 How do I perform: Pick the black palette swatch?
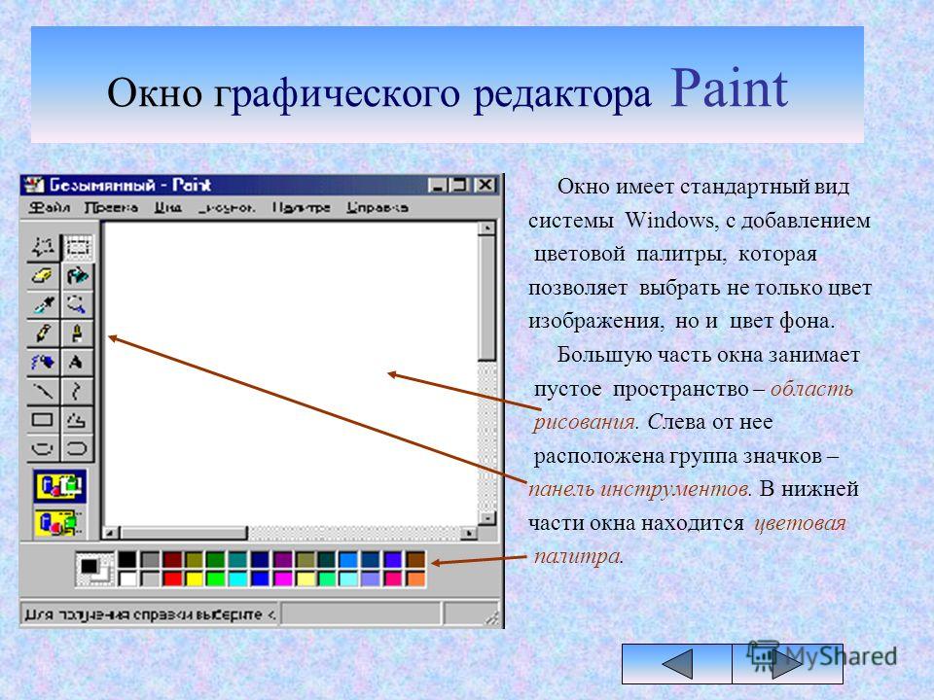(126, 560)
